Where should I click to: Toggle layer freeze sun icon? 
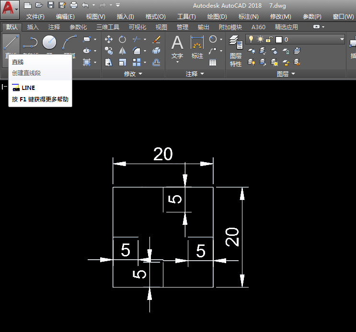(260, 39)
